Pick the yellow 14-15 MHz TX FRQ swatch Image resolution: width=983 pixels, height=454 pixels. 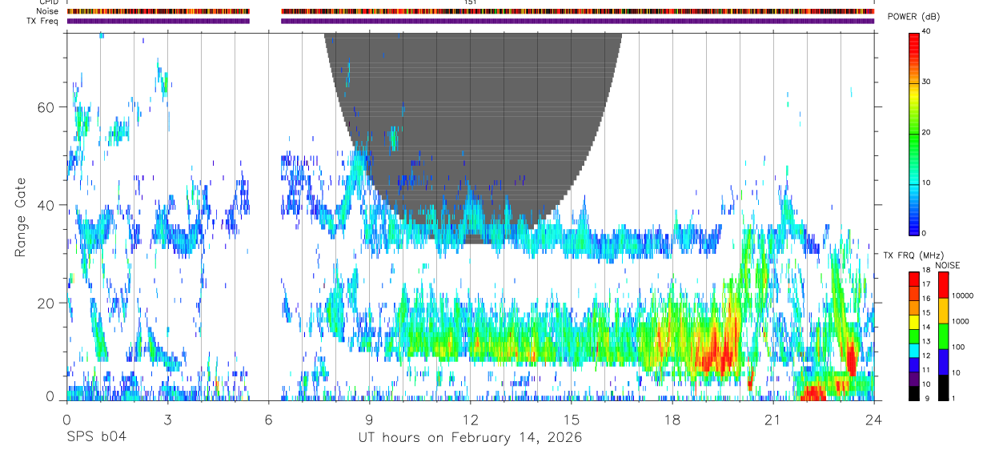913,321
